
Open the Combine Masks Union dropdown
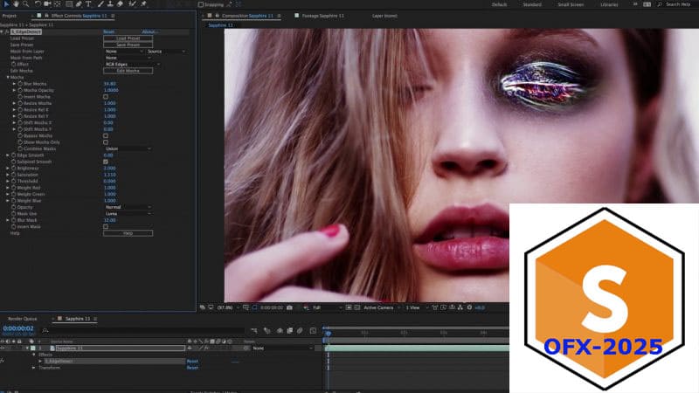tap(128, 148)
